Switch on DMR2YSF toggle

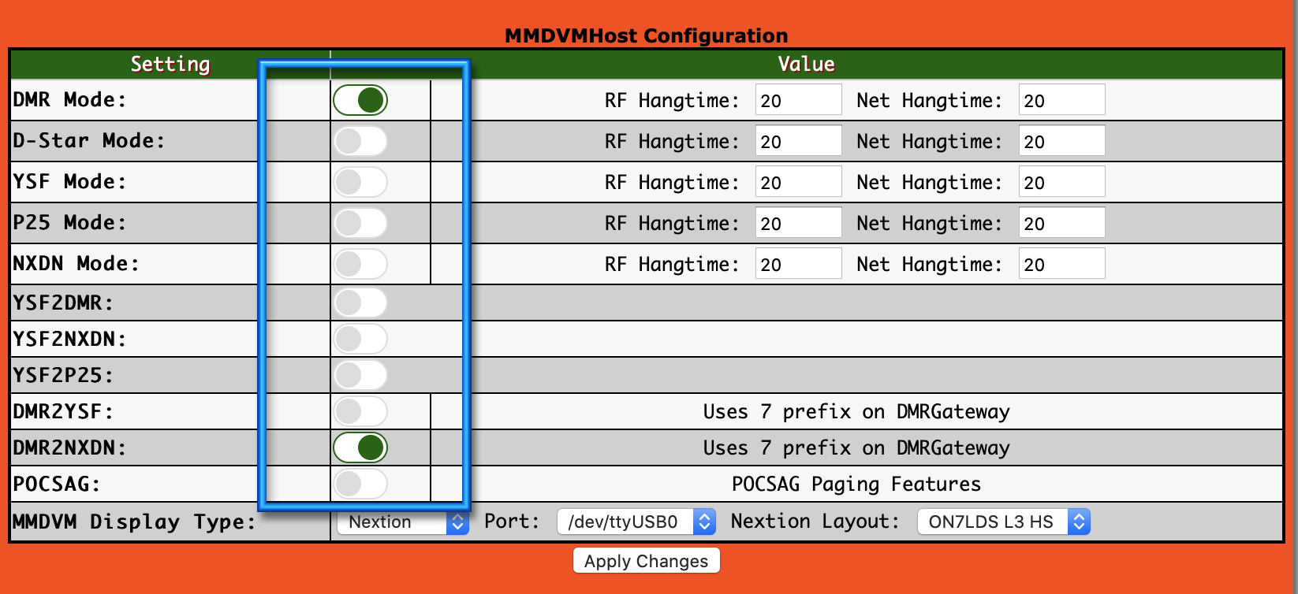(x=360, y=411)
